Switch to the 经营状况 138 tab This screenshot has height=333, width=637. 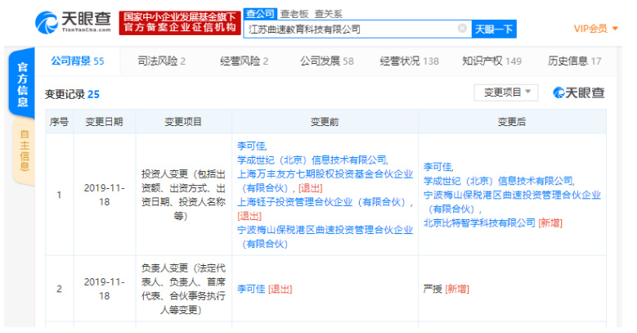click(x=409, y=61)
